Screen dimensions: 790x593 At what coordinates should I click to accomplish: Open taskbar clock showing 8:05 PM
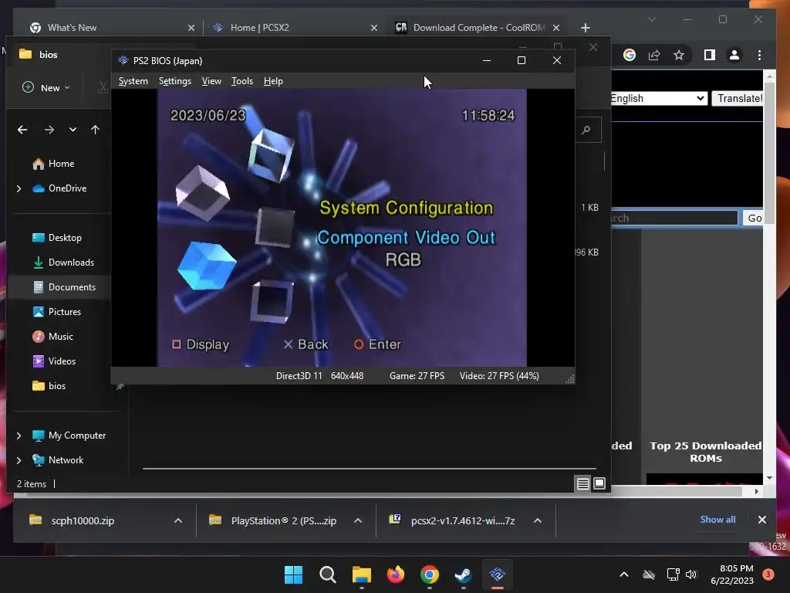coord(732,574)
